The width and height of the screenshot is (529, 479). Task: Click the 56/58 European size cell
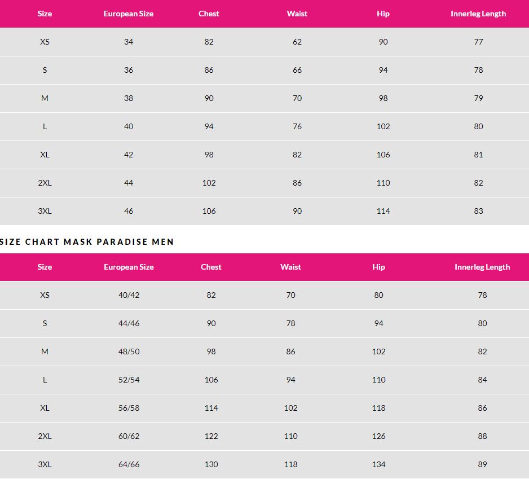129,408
